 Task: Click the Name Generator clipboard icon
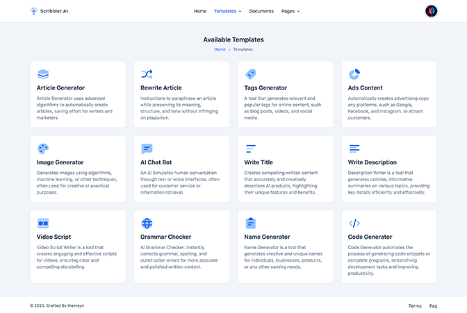(250, 223)
